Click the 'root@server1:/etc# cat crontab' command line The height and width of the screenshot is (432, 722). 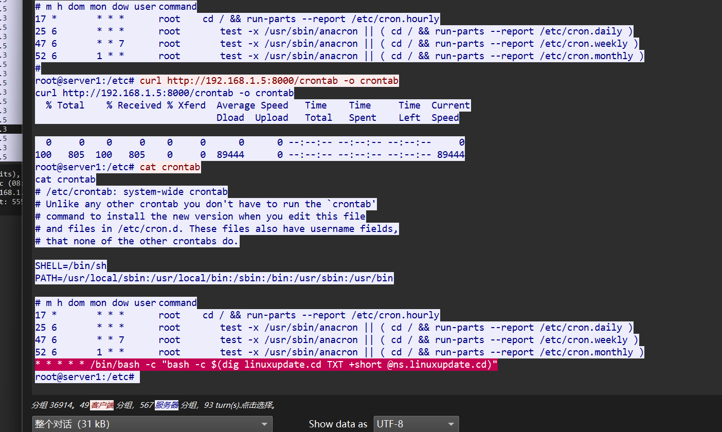tap(118, 167)
